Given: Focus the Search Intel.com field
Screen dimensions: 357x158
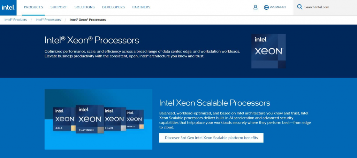Looking at the screenshot, I should [x=325, y=7].
